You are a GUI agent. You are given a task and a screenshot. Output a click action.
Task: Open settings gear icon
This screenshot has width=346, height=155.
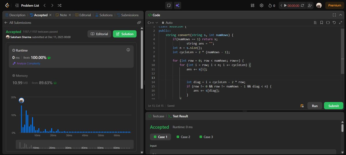pyautogui.click(x=262, y=5)
